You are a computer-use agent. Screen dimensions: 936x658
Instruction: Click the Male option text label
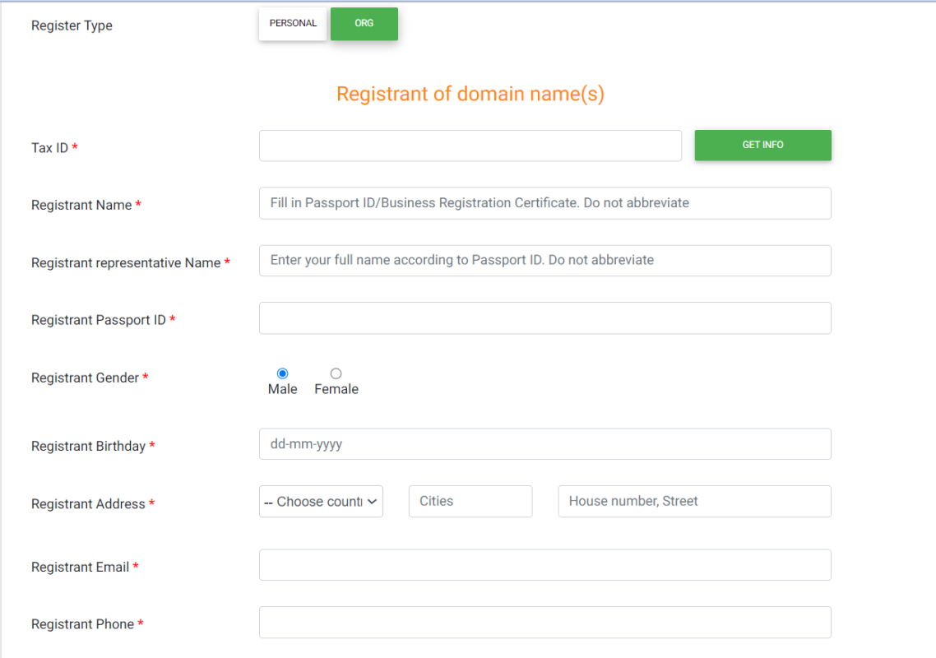tap(282, 388)
